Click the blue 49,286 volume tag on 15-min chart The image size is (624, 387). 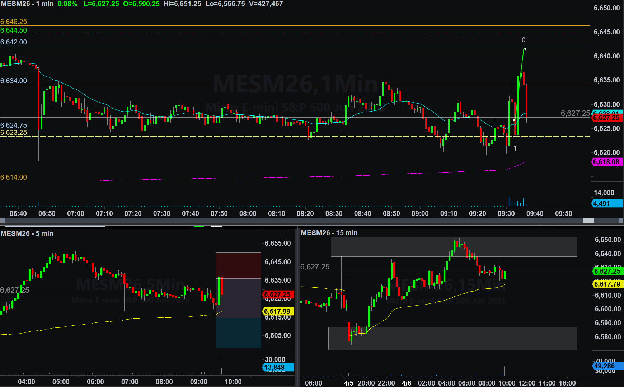point(607,366)
